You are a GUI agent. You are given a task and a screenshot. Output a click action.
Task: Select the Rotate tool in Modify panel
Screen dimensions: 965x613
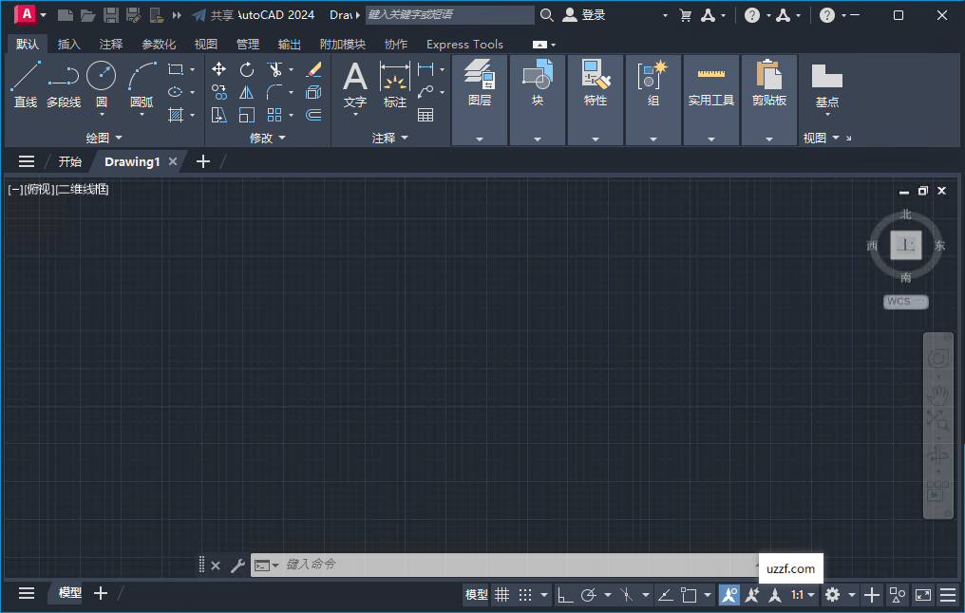point(245,69)
